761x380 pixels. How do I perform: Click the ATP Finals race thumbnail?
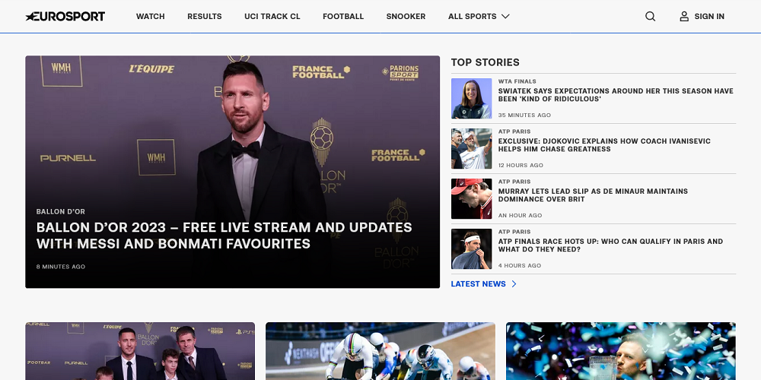coord(471,249)
